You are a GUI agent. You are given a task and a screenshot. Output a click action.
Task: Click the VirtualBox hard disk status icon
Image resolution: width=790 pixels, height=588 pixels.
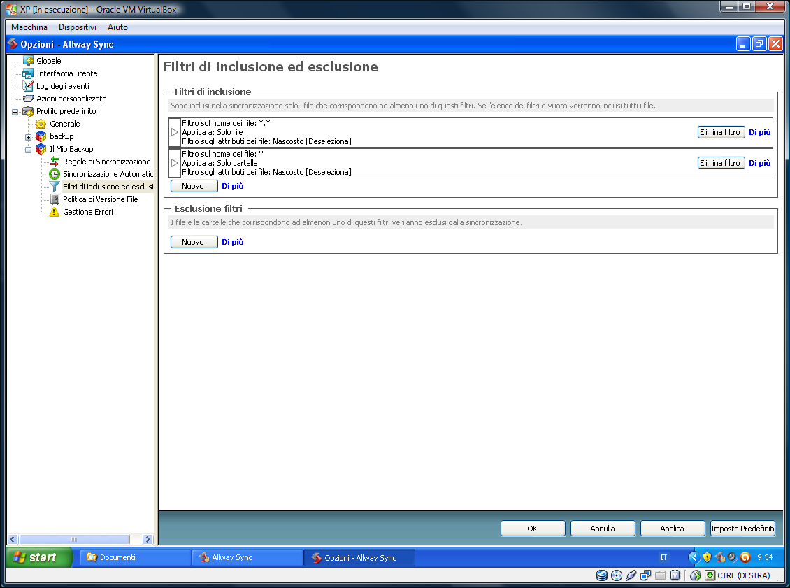click(601, 575)
